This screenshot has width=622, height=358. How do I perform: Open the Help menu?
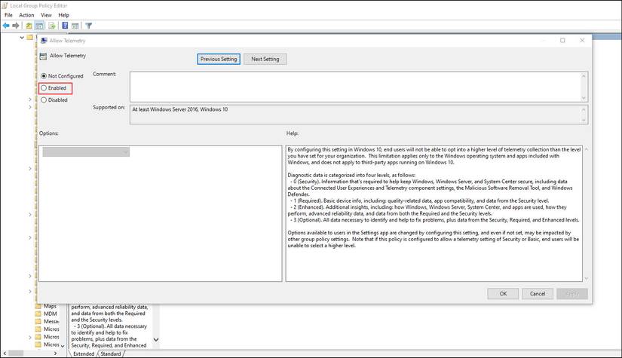63,15
